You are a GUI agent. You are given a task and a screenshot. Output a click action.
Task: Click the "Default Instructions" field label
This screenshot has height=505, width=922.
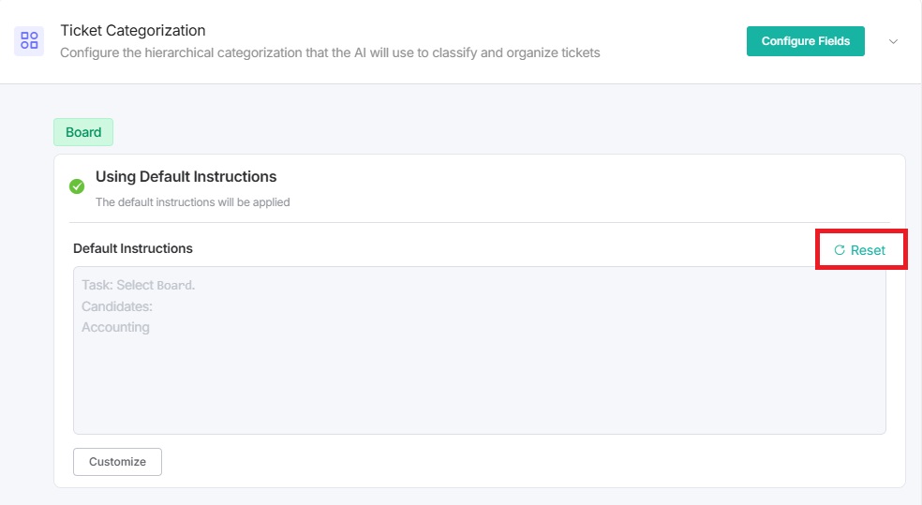tap(133, 248)
